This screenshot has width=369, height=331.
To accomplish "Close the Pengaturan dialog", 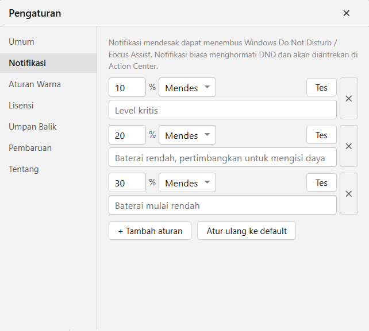I will 346,13.
